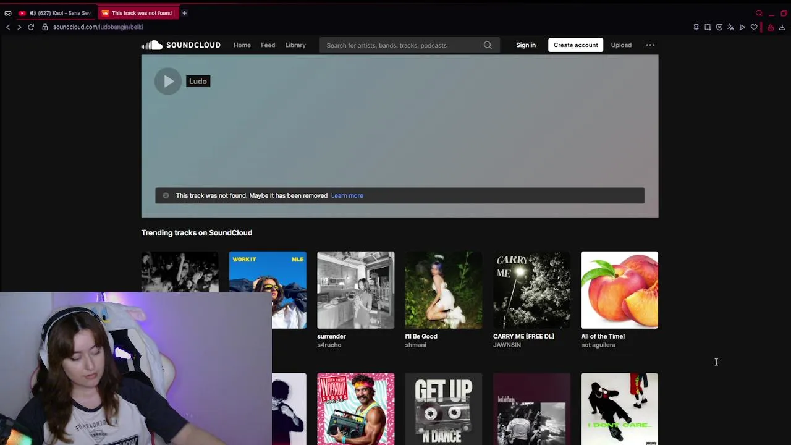Viewport: 791px width, 445px height.
Task: Click the artist name 's4rucho'
Action: pos(329,345)
